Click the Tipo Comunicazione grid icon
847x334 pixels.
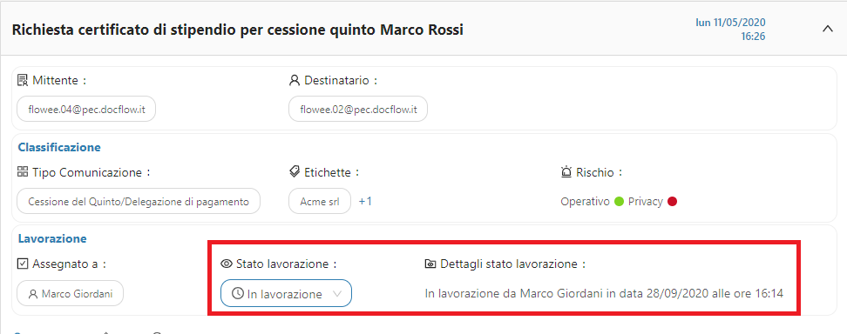click(x=23, y=172)
